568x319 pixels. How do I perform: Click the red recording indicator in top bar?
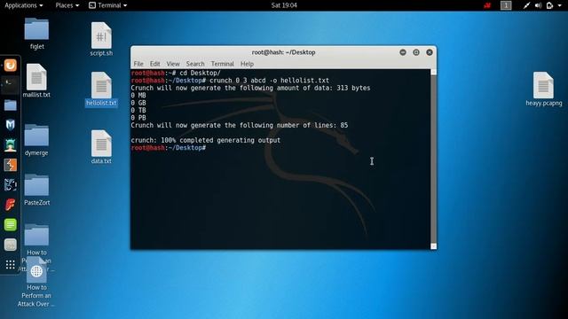point(487,5)
